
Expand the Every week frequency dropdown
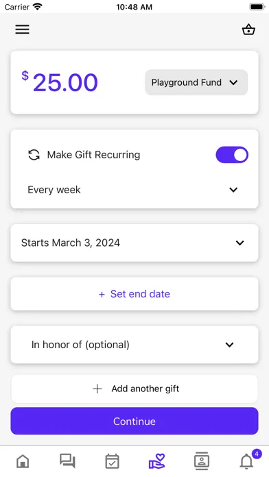coord(134,190)
